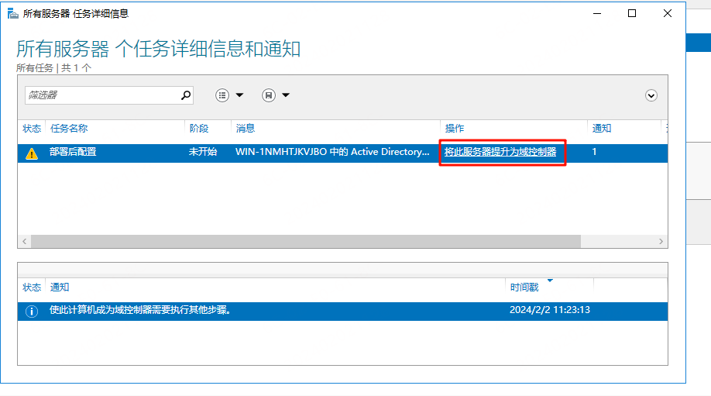Open dropdown arrow next to save icon
Image resolution: width=711 pixels, height=396 pixels.
pos(286,95)
